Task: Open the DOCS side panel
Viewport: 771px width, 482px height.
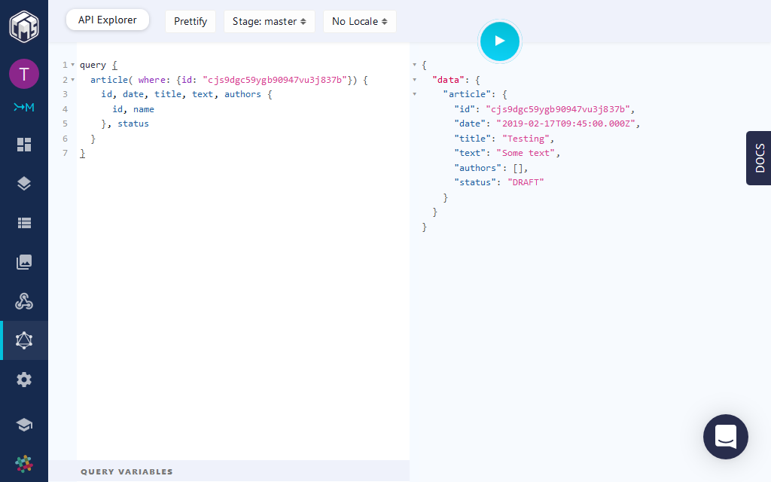Action: coord(759,158)
